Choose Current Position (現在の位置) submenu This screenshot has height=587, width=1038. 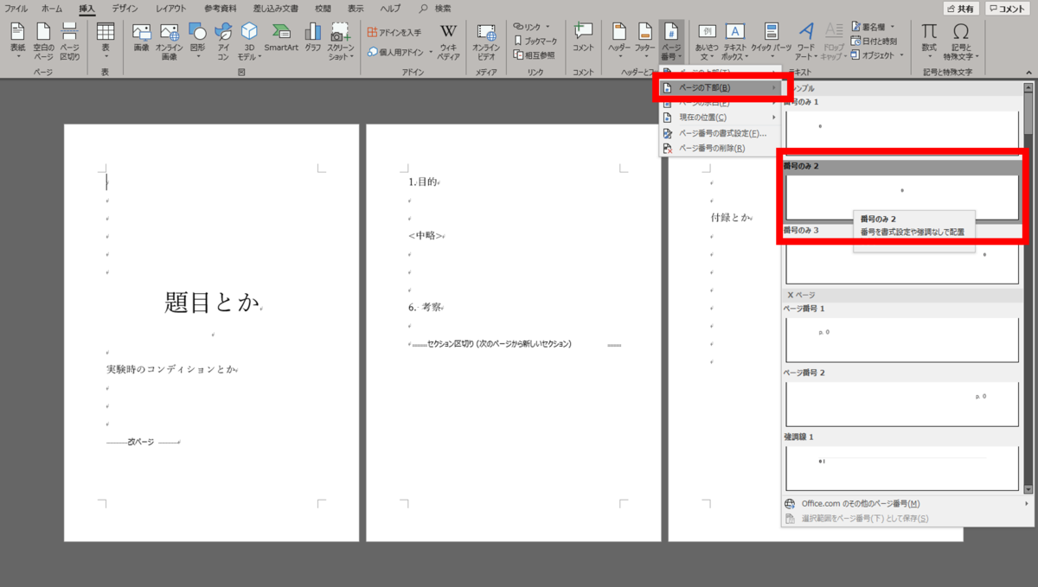(x=720, y=118)
